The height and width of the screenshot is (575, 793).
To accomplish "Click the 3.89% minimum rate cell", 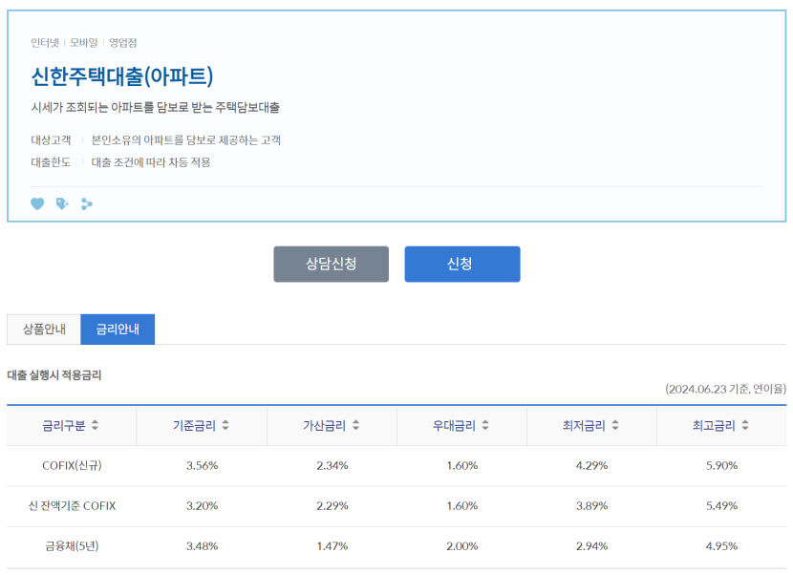I will click(x=591, y=505).
